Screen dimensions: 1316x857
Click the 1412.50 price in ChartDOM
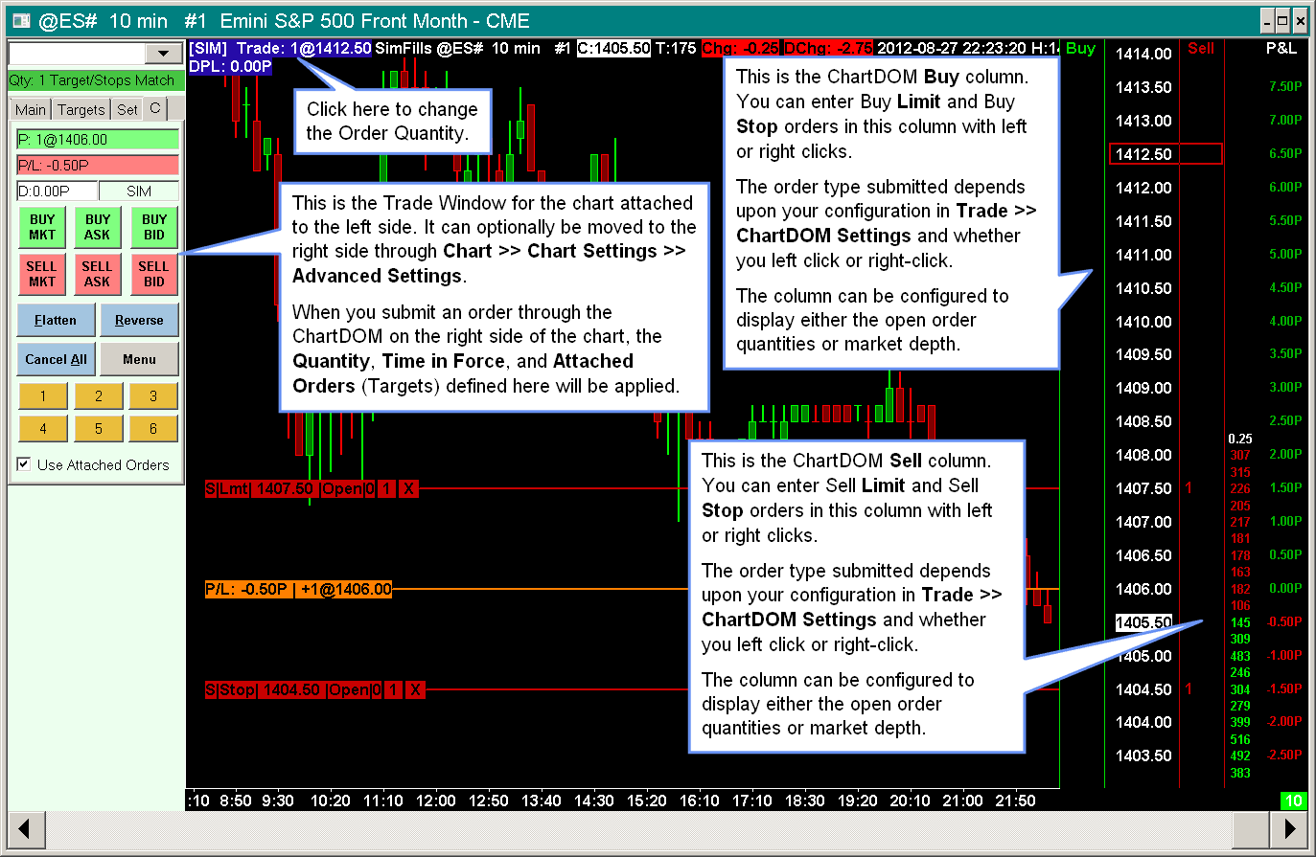tap(1143, 154)
